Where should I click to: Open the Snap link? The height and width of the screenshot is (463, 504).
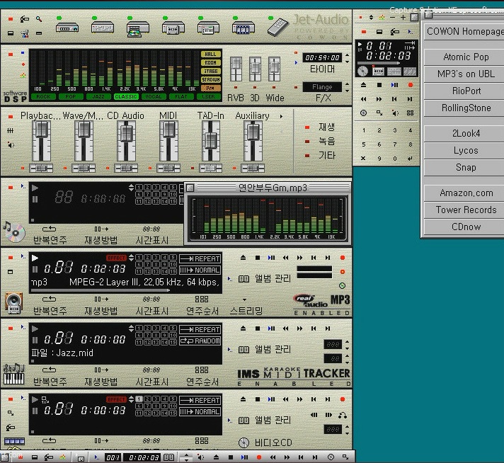pos(464,168)
